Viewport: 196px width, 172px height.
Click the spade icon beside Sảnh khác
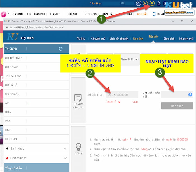pyautogui.click(x=7, y=148)
